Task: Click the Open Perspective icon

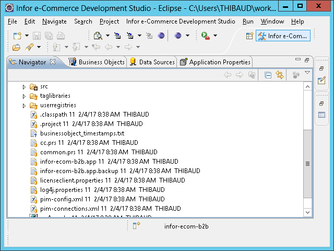Action: [x=249, y=36]
